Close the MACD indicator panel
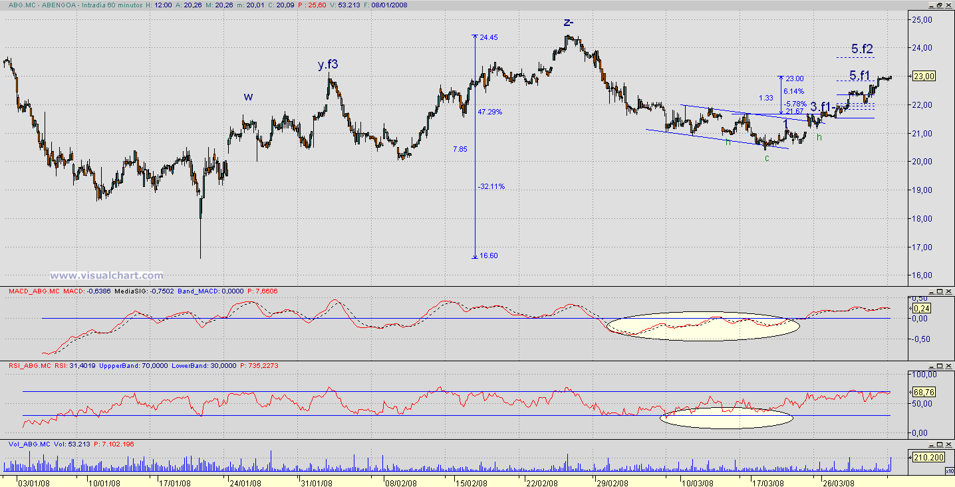Viewport: 955px width, 487px height. point(950,291)
